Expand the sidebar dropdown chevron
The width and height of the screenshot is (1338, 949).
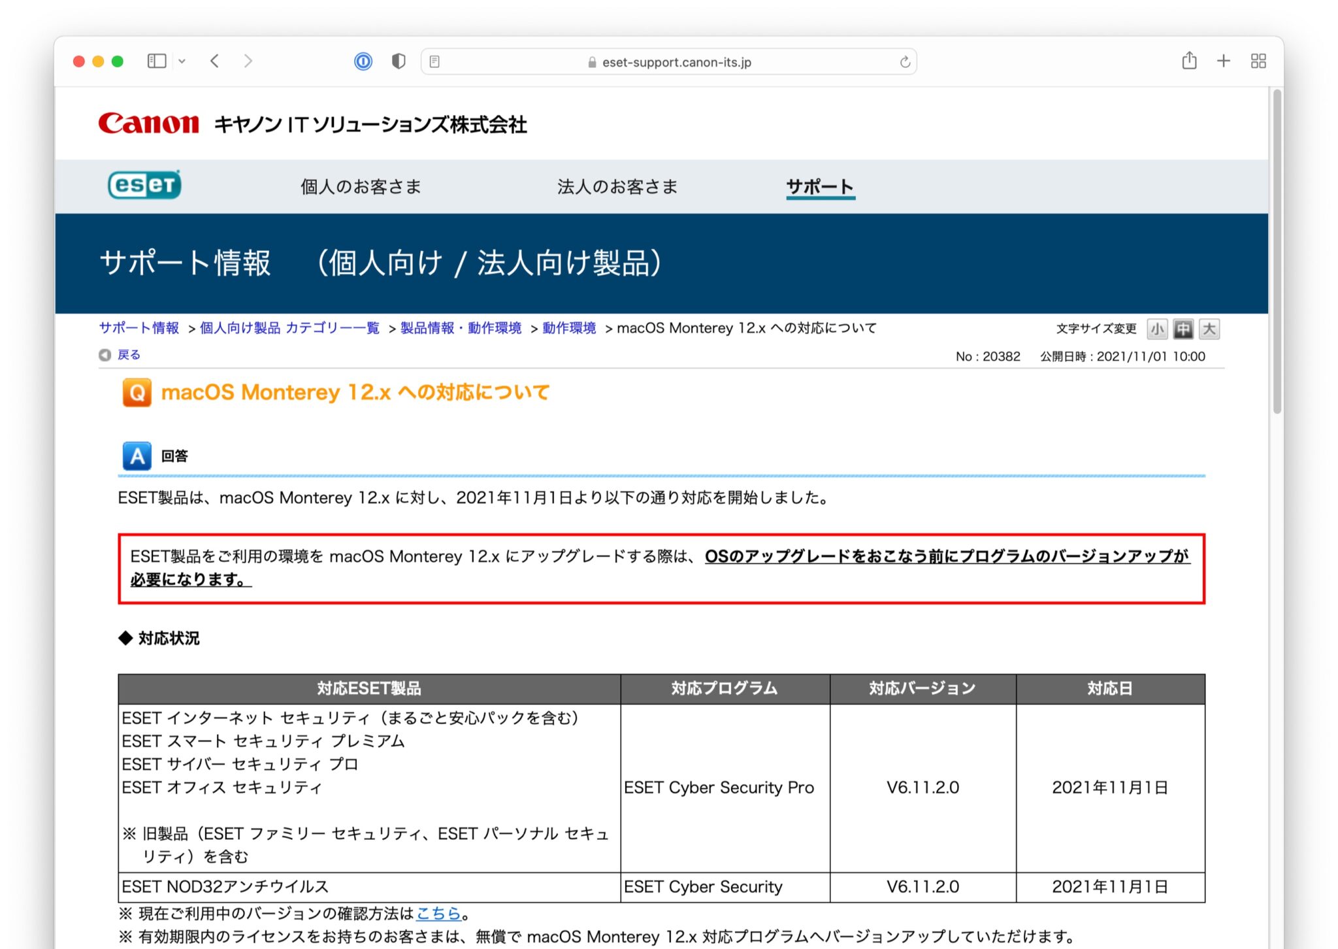(182, 61)
